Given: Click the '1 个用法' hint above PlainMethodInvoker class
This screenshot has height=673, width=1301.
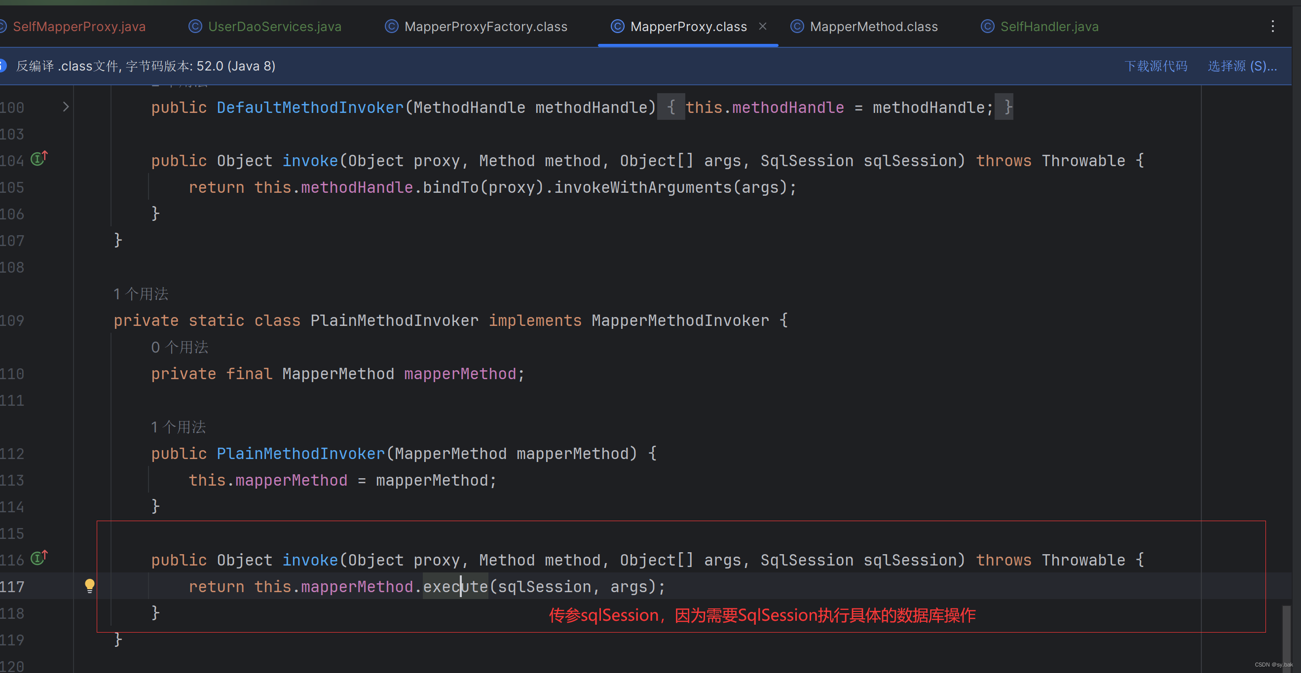Looking at the screenshot, I should [x=141, y=294].
